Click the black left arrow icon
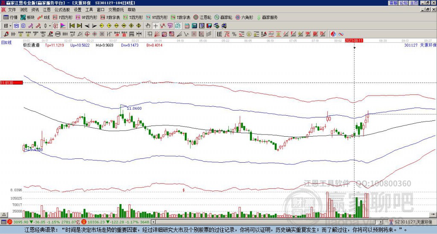Screen dimensions: 437x234 pos(87,26)
